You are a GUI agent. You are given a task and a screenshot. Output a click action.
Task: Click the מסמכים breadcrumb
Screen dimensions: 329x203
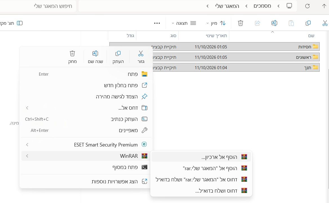pyautogui.click(x=262, y=6)
